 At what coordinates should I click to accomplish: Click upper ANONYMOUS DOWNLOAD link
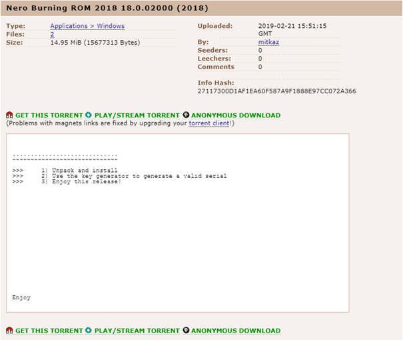click(x=236, y=115)
